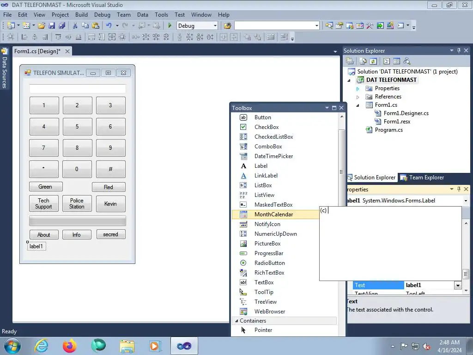Viewport: 473px width, 355px height.
Task: Open the label1 object selector dropdown
Action: tap(466, 201)
